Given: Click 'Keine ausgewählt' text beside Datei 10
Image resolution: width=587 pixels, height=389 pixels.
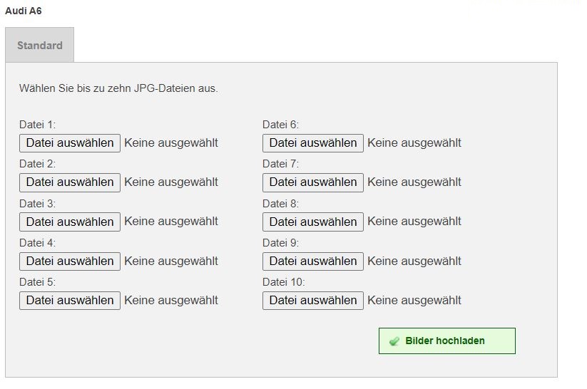Looking at the screenshot, I should coord(414,300).
